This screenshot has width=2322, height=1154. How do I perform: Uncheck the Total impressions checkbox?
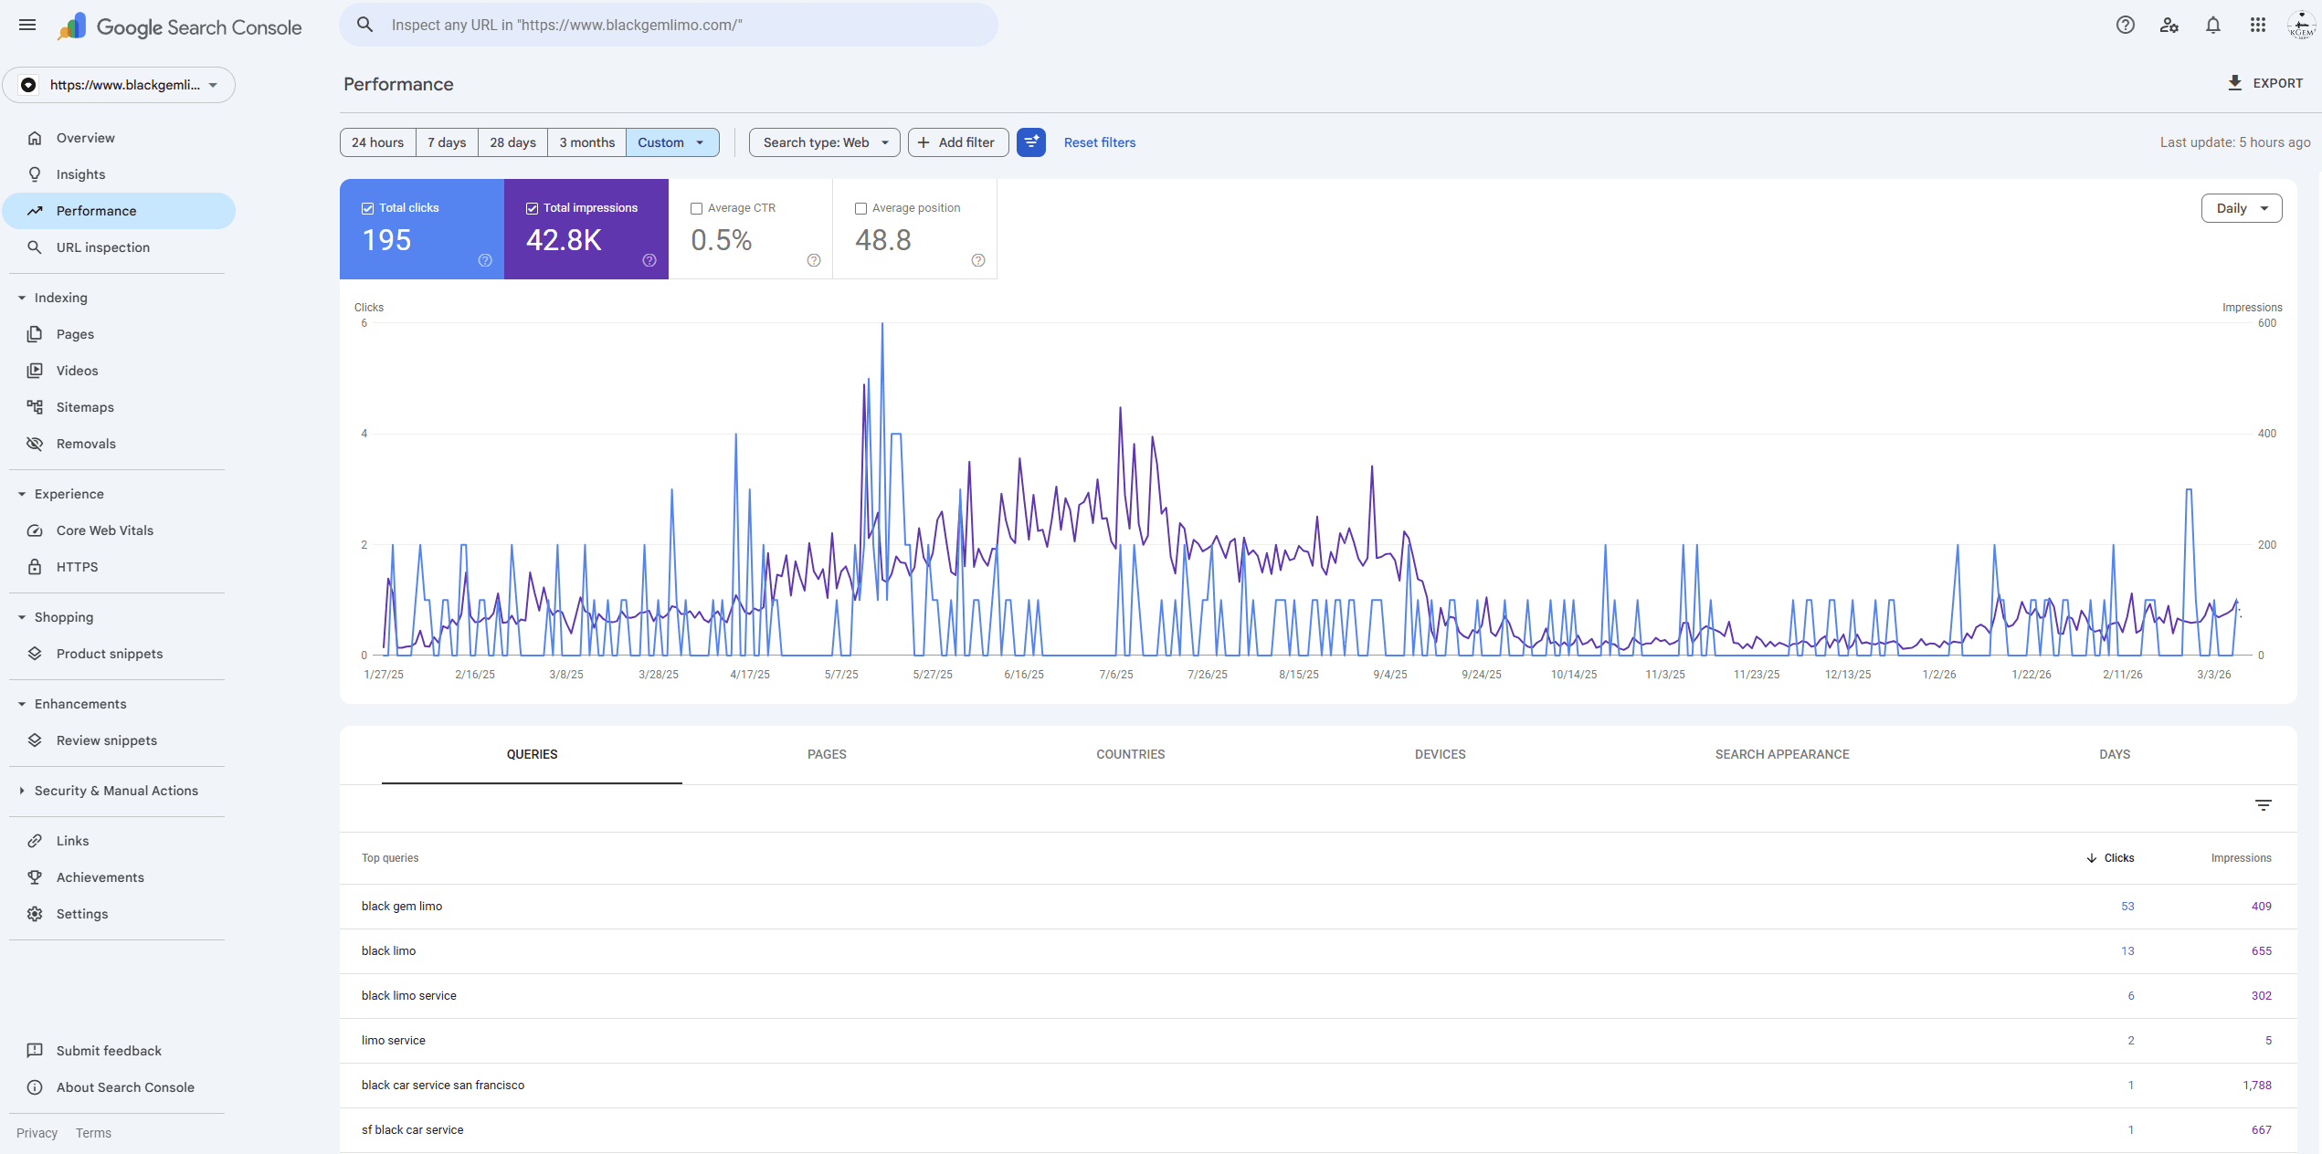tap(531, 207)
